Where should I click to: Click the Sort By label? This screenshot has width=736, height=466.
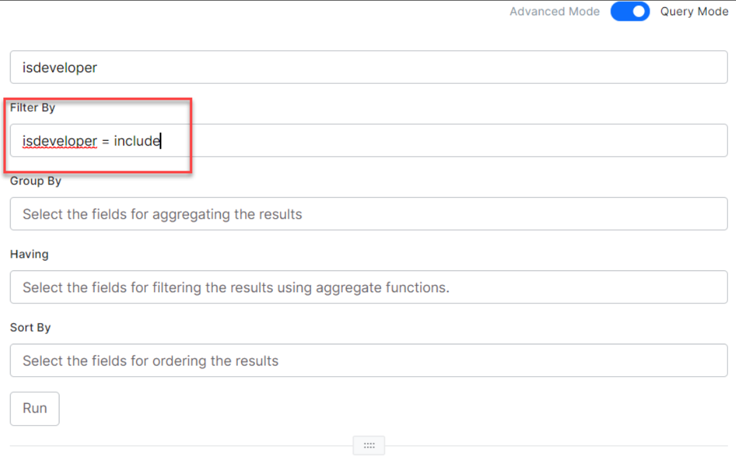(x=30, y=328)
